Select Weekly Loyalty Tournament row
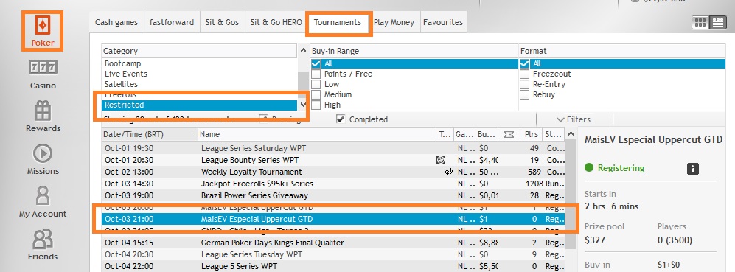Viewport: 735px width, 272px height. (x=333, y=172)
